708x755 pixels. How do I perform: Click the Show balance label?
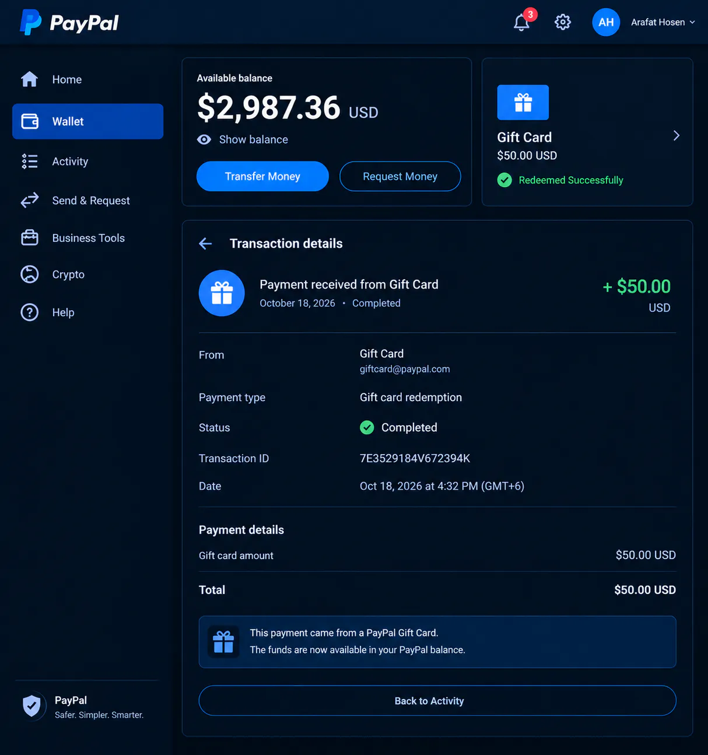[254, 139]
